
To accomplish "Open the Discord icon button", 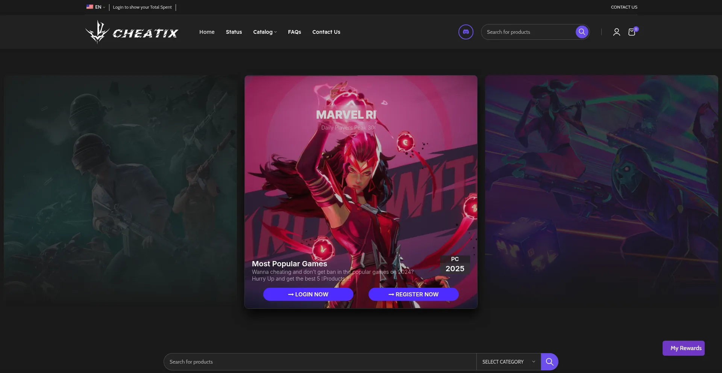I will pyautogui.click(x=466, y=32).
